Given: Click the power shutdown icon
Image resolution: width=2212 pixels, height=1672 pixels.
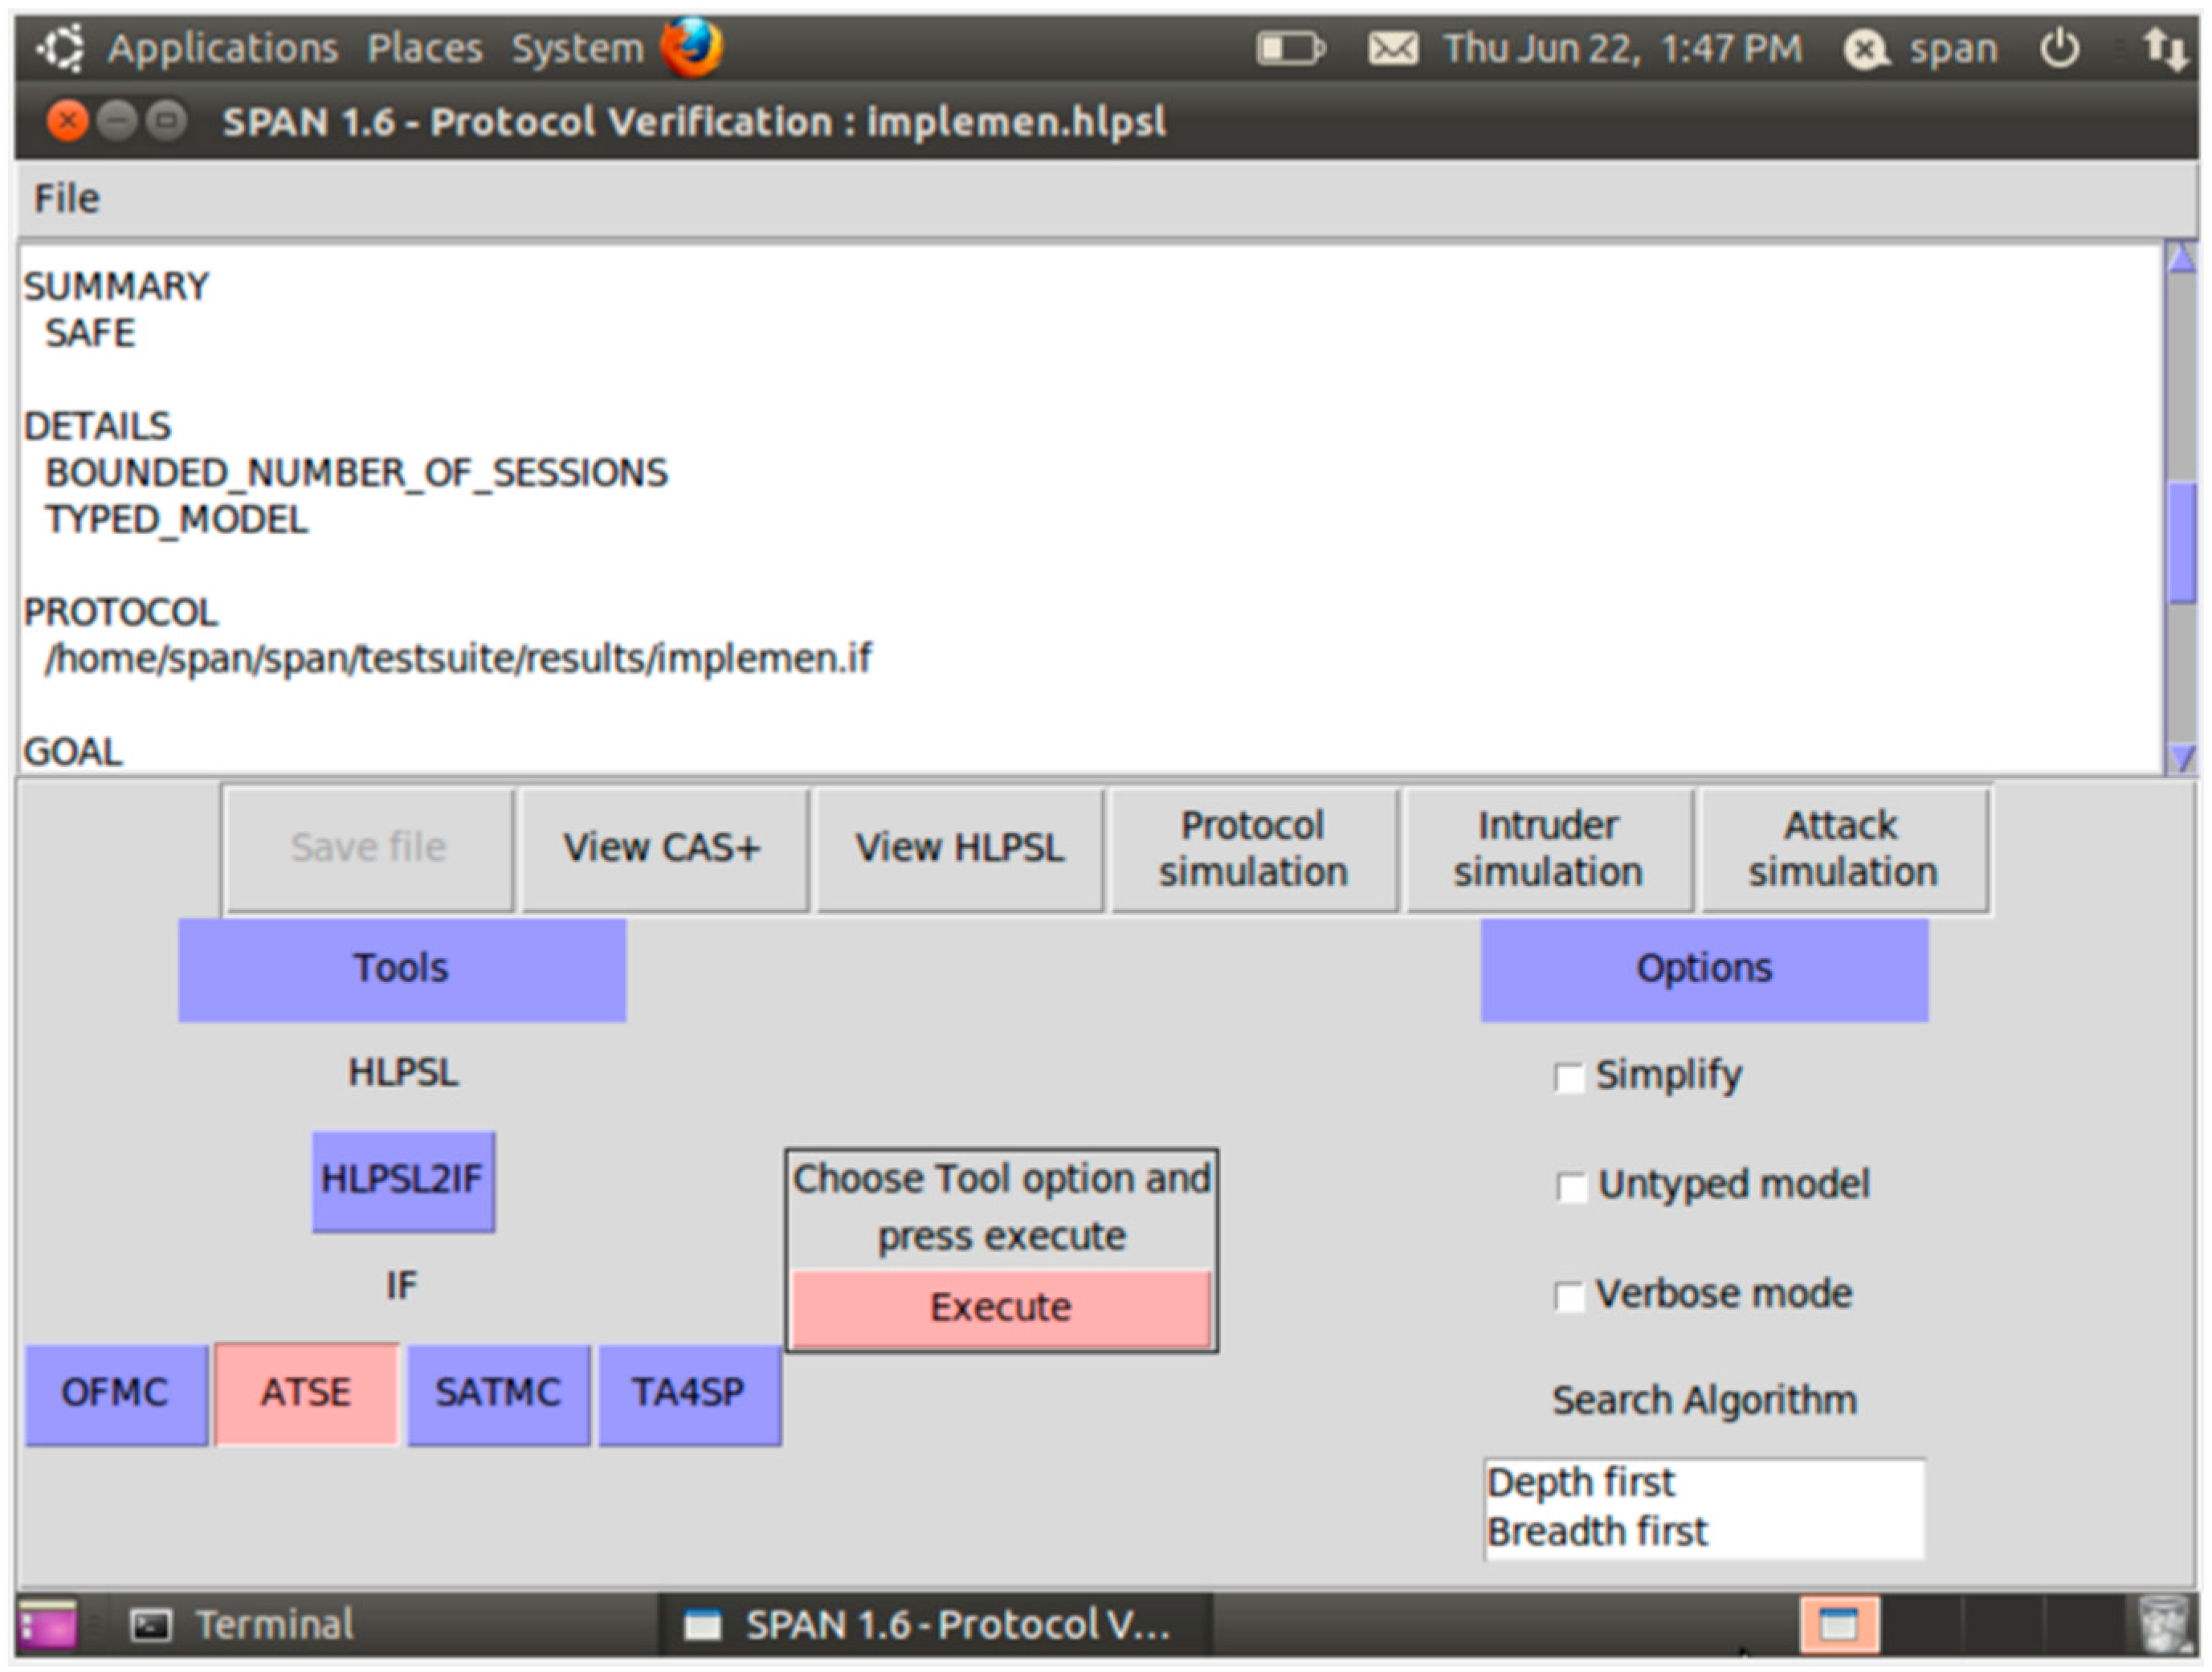Looking at the screenshot, I should (x=2059, y=48).
